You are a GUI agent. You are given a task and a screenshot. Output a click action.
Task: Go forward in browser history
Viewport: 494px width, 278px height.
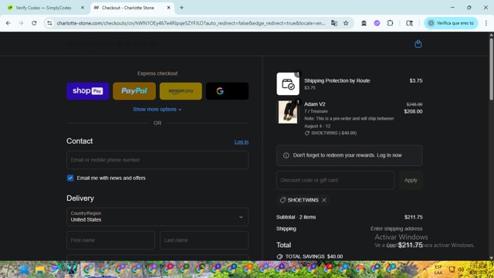21,23
